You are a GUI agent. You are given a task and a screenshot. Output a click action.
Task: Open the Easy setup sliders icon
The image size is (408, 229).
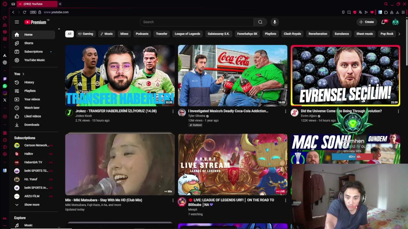[x=403, y=12]
